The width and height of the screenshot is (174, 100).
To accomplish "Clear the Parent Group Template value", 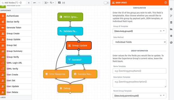I will [161, 96].
